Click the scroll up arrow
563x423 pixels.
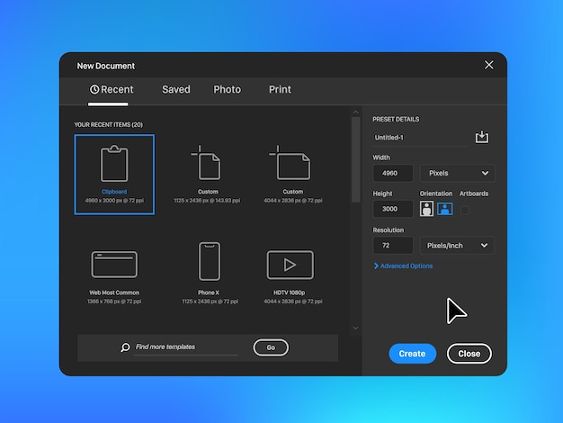[x=355, y=112]
